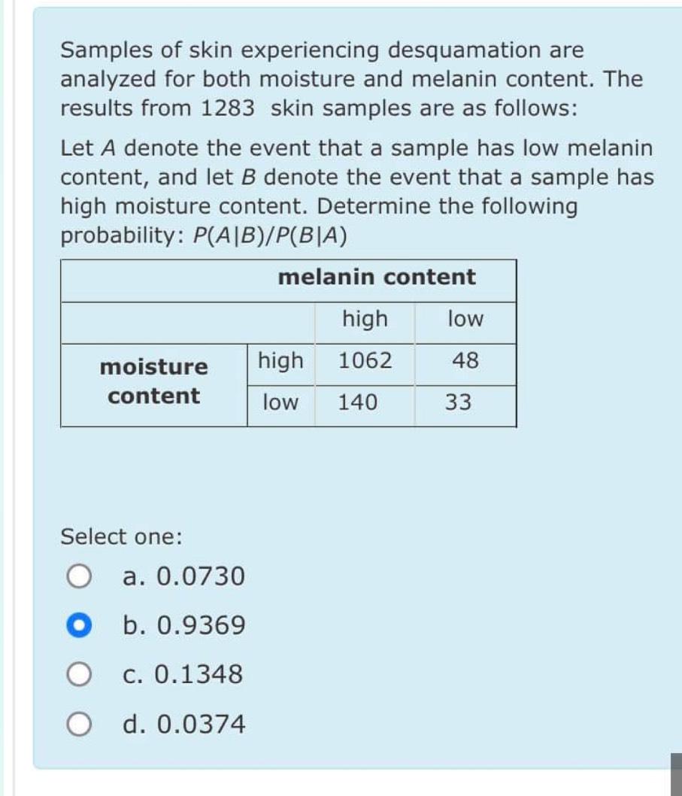Click the probability formula P(A|B)/P(B|A)
This screenshot has width=682, height=796.
coord(270,235)
